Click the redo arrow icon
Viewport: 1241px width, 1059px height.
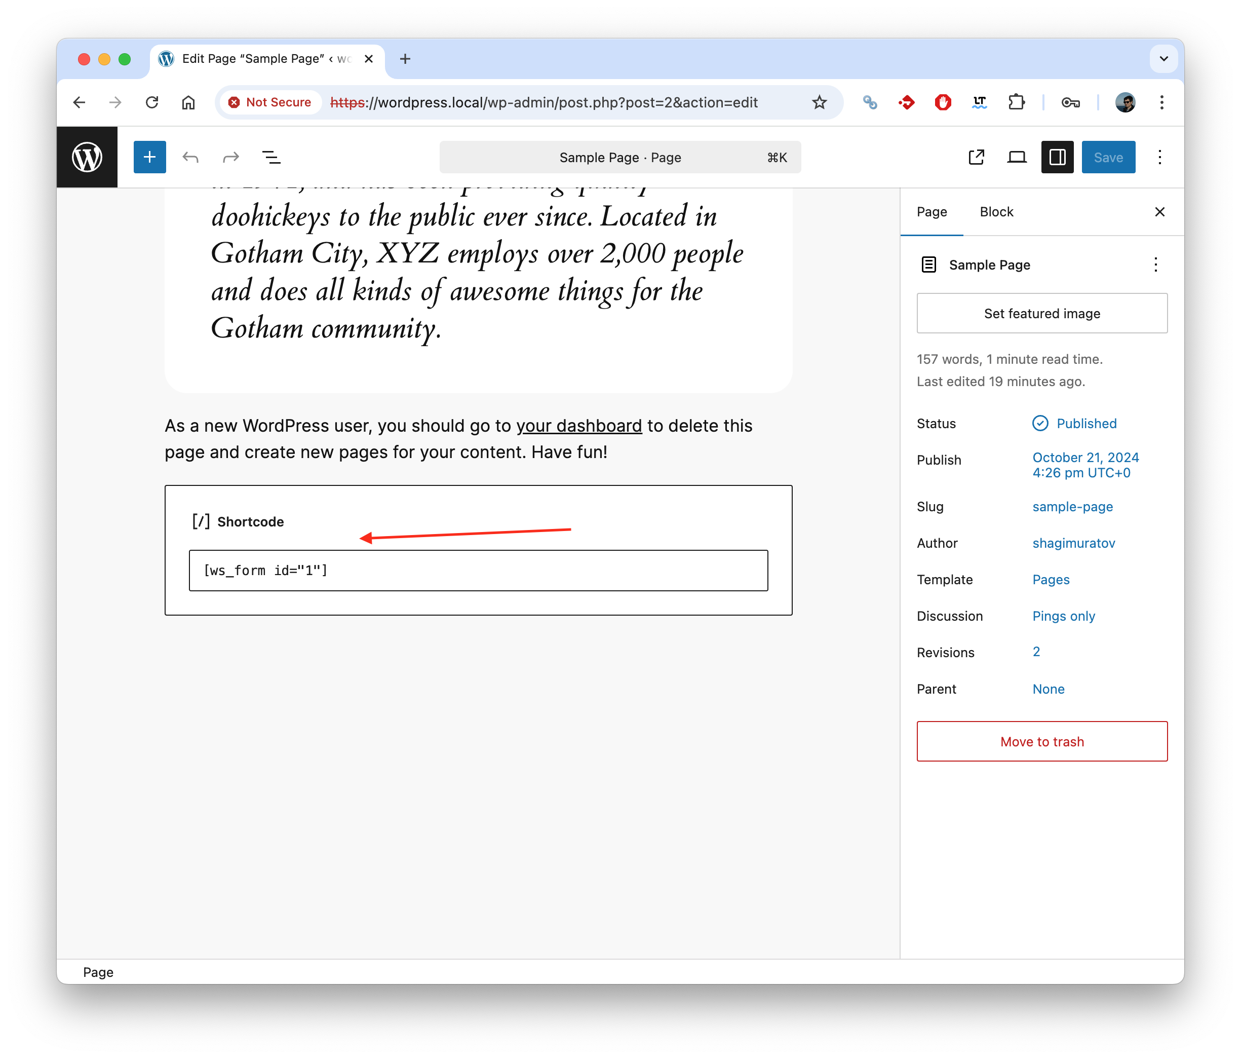tap(230, 157)
